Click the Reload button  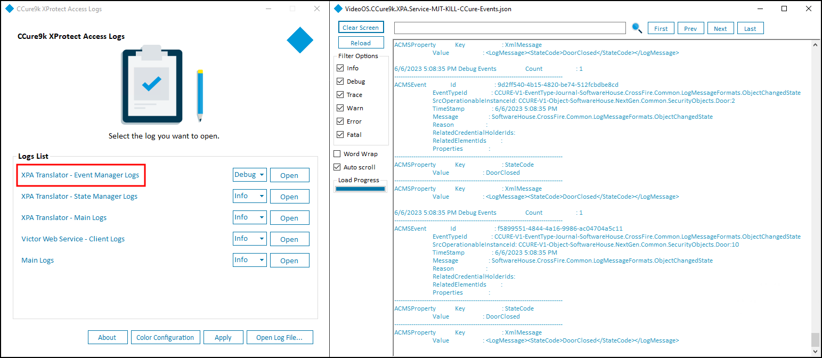point(361,43)
